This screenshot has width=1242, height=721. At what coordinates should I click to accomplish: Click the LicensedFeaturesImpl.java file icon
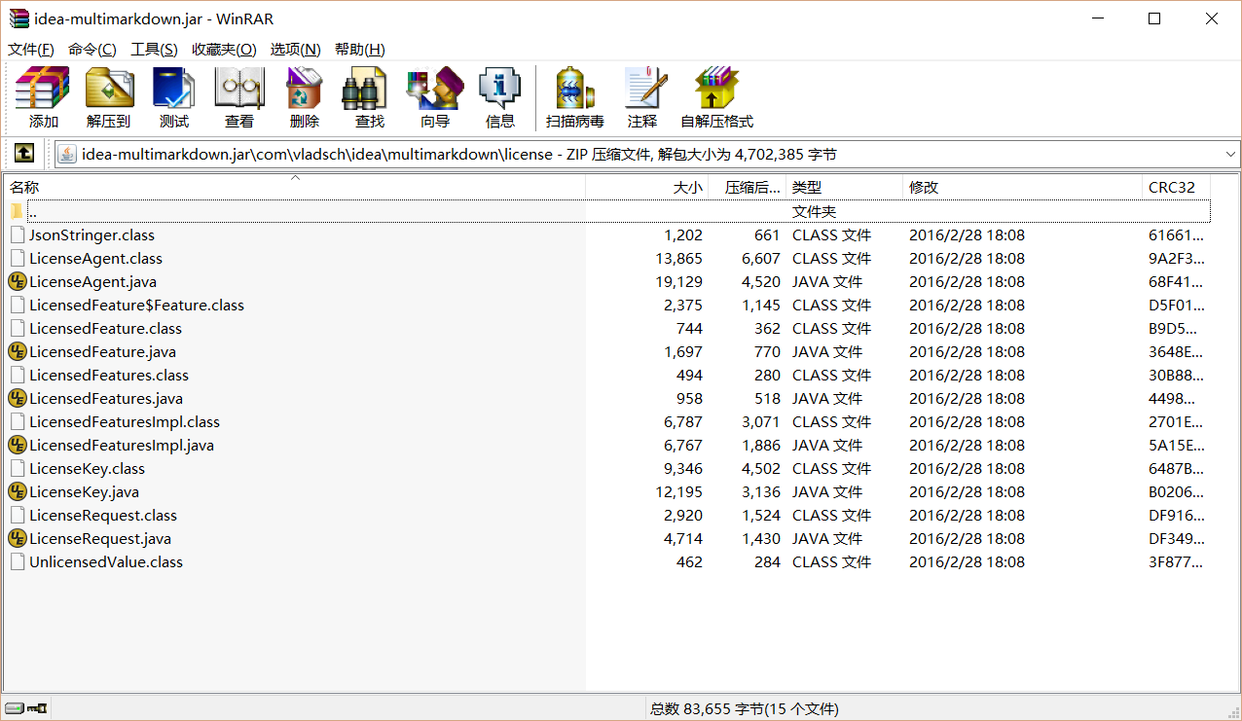[17, 446]
